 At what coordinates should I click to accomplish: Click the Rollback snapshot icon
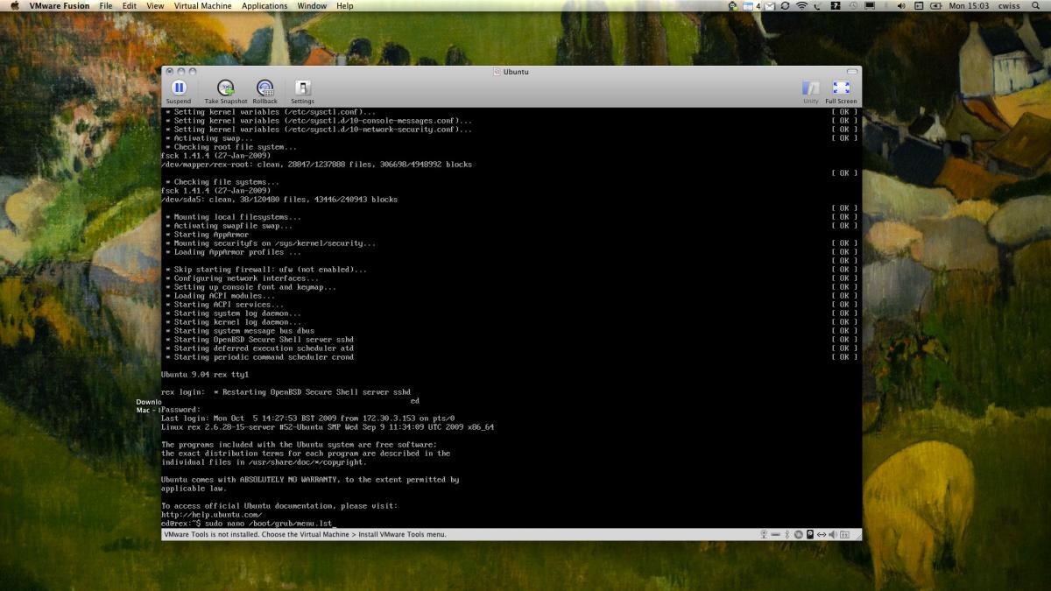265,88
